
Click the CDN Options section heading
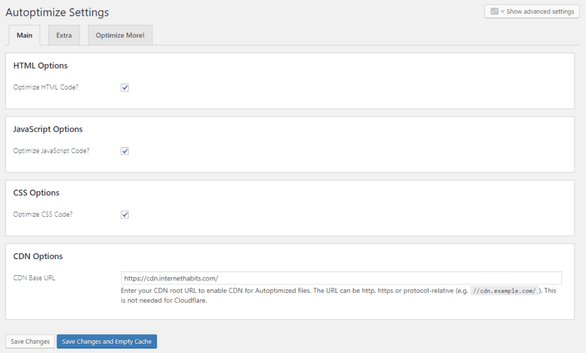click(38, 256)
